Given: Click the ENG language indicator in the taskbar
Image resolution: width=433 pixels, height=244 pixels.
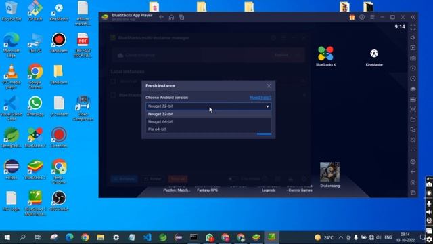Looking at the screenshot, I should coord(388,237).
